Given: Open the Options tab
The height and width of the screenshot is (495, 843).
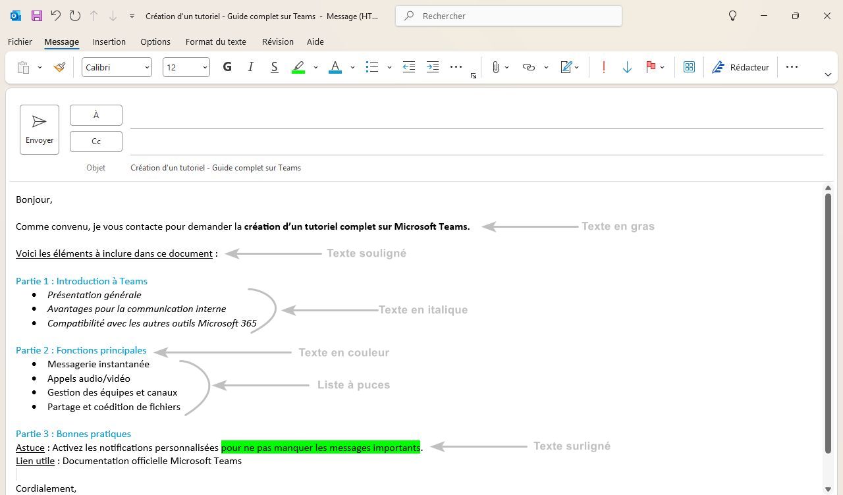Looking at the screenshot, I should coord(155,41).
